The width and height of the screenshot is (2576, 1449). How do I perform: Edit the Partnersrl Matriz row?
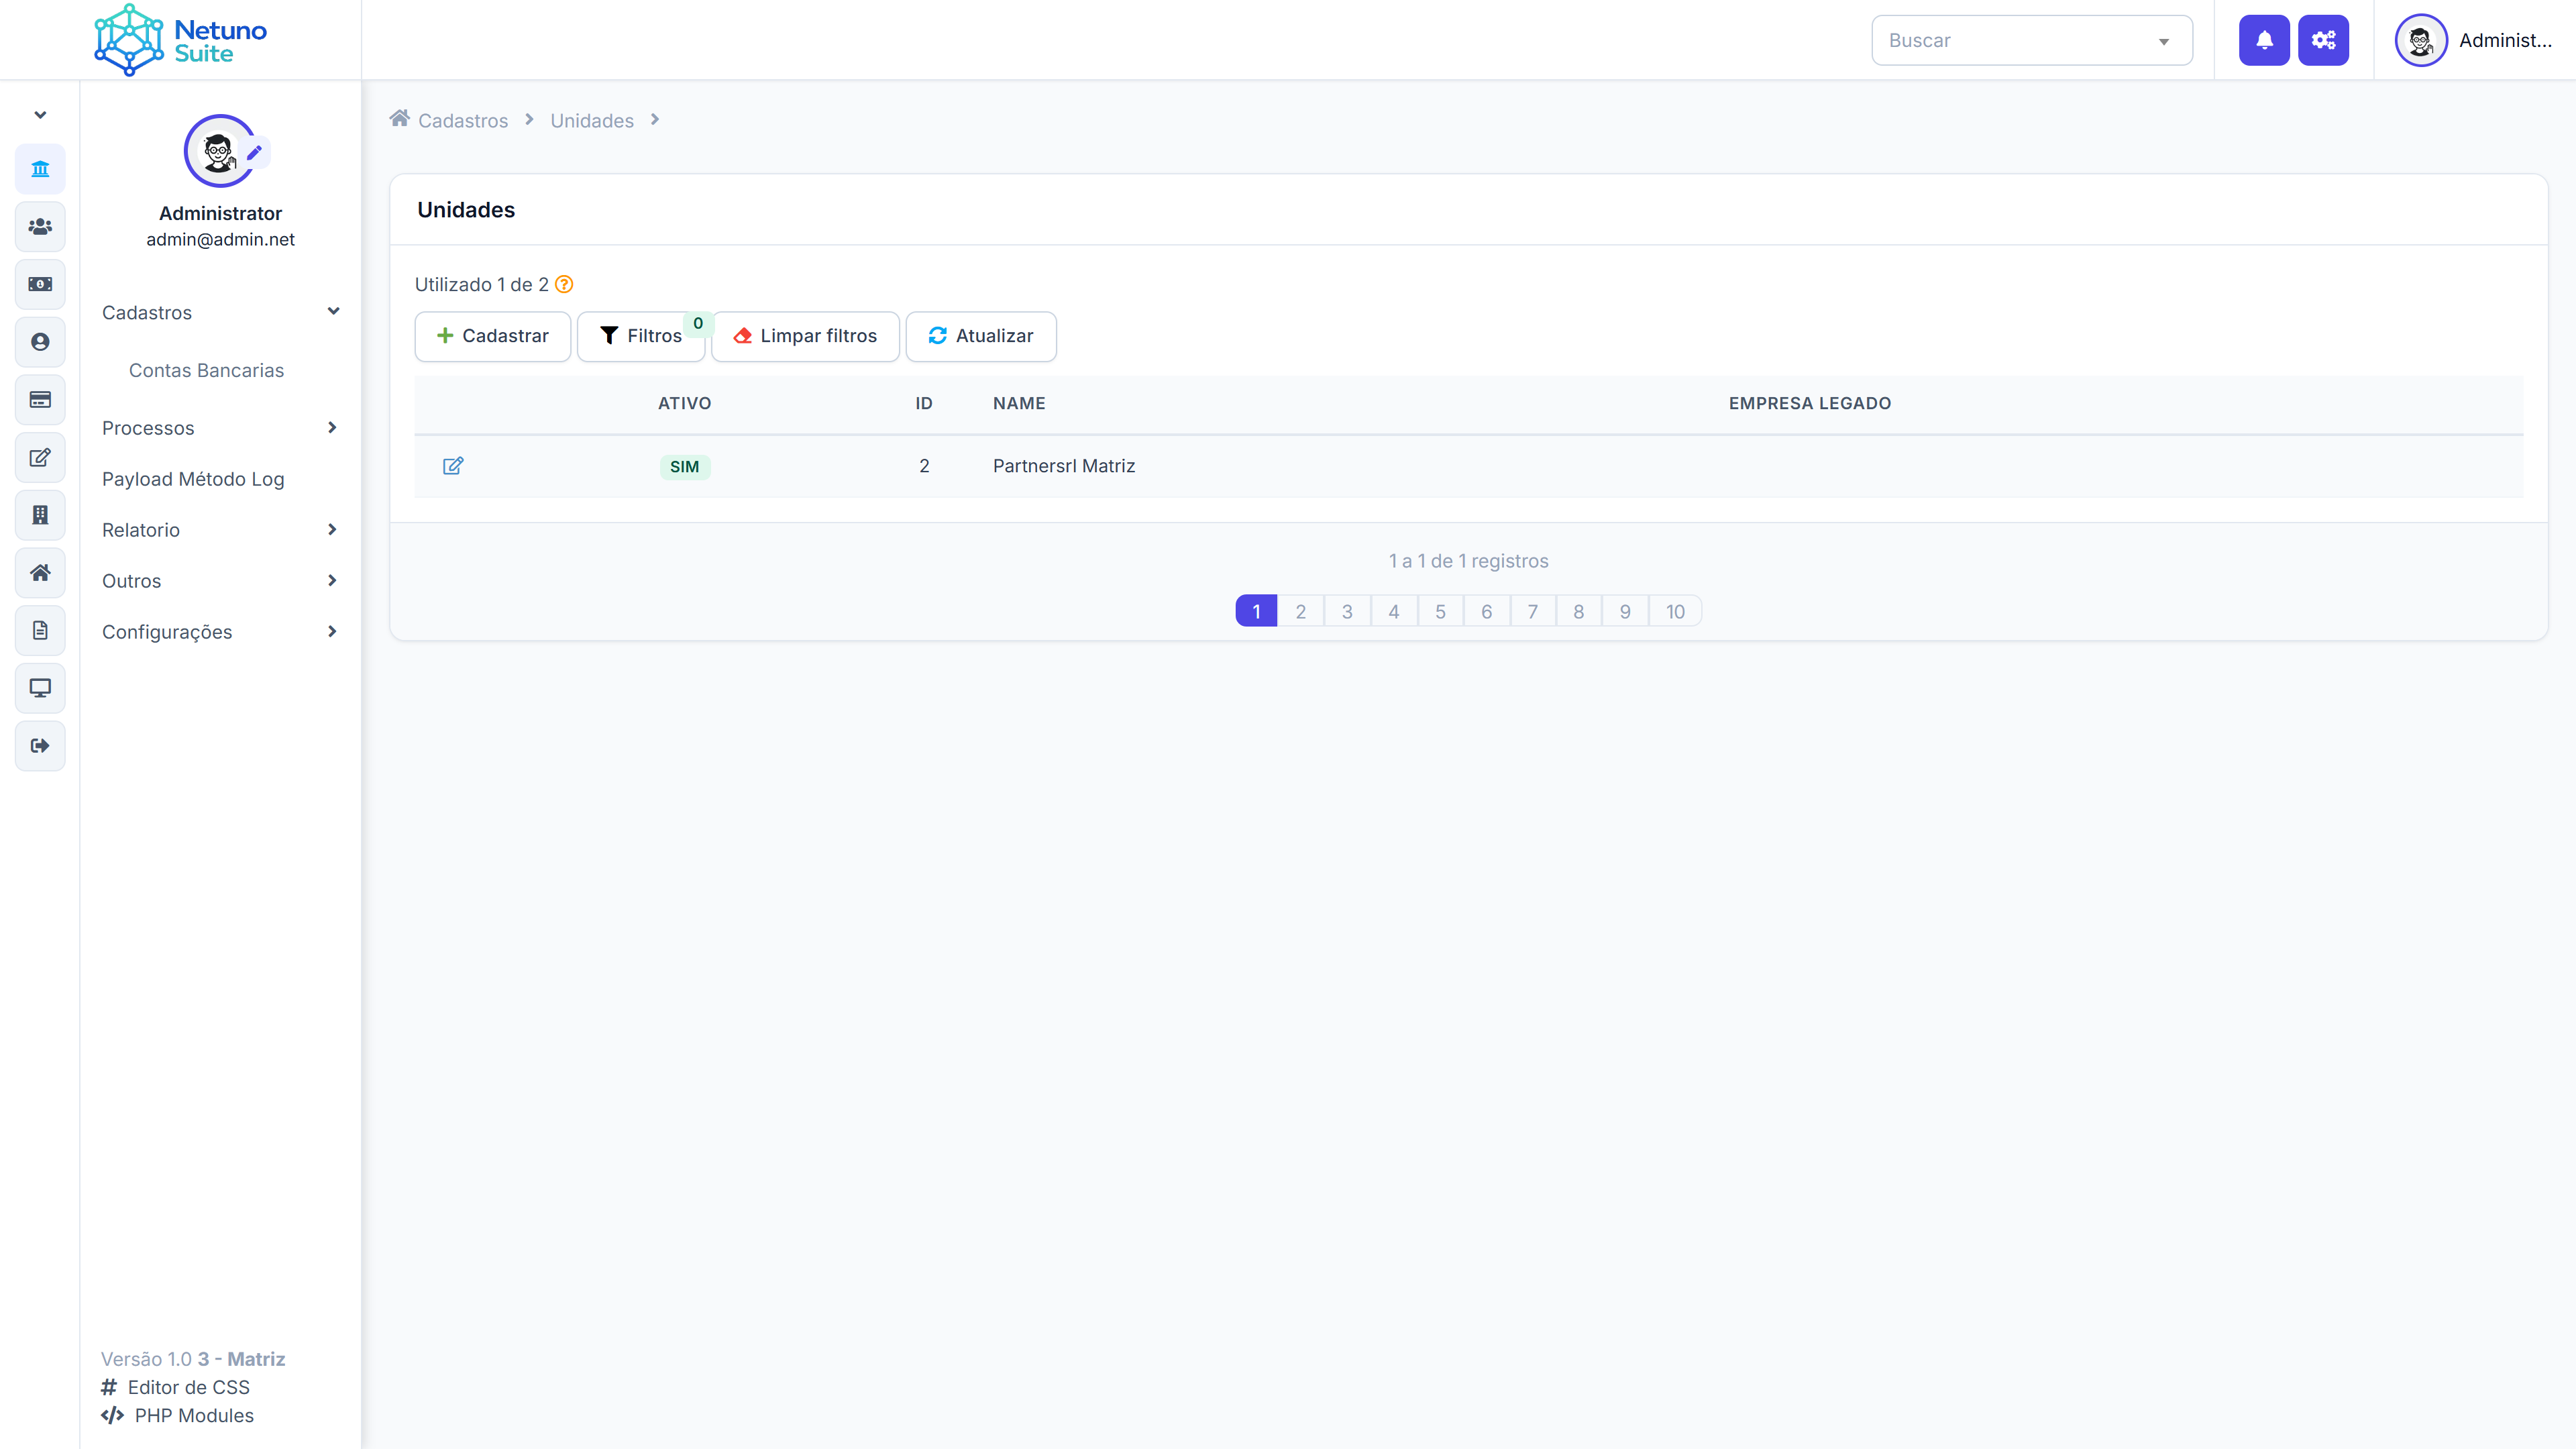tap(453, 466)
